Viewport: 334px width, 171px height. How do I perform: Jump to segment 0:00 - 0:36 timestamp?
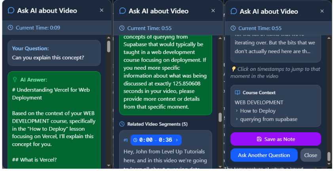tap(156, 140)
